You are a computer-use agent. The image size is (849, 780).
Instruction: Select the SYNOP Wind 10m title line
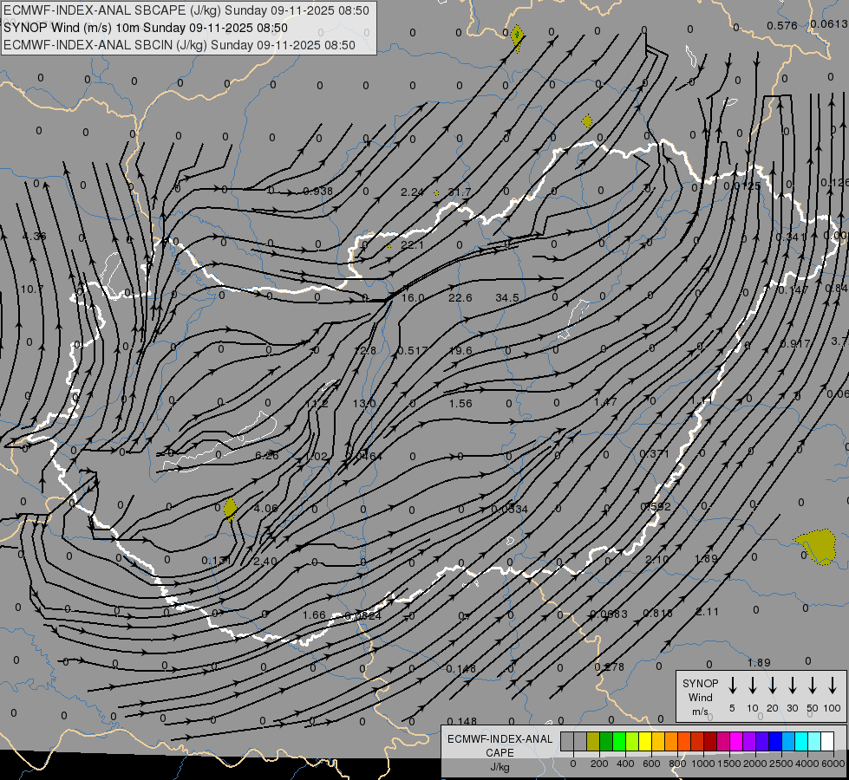click(146, 28)
